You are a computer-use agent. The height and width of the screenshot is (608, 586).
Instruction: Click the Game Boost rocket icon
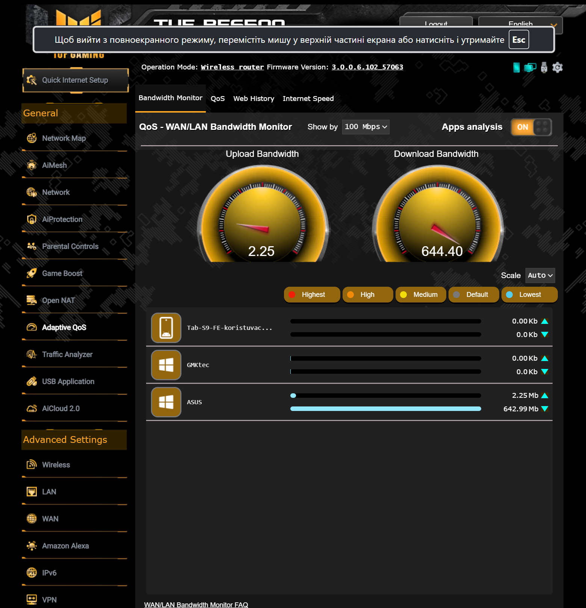tap(32, 273)
